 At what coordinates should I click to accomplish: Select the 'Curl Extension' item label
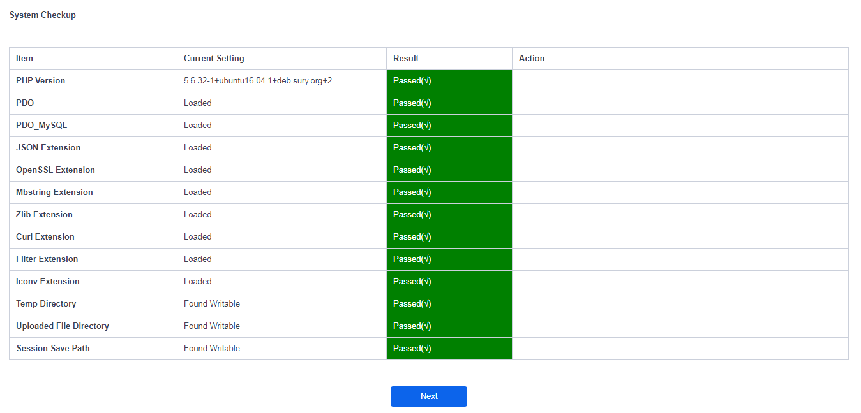45,236
